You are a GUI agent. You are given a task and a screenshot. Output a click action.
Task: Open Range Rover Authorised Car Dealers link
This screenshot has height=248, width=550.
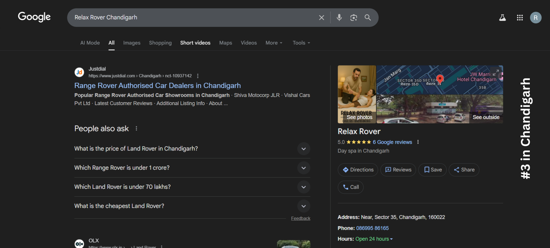tap(157, 85)
